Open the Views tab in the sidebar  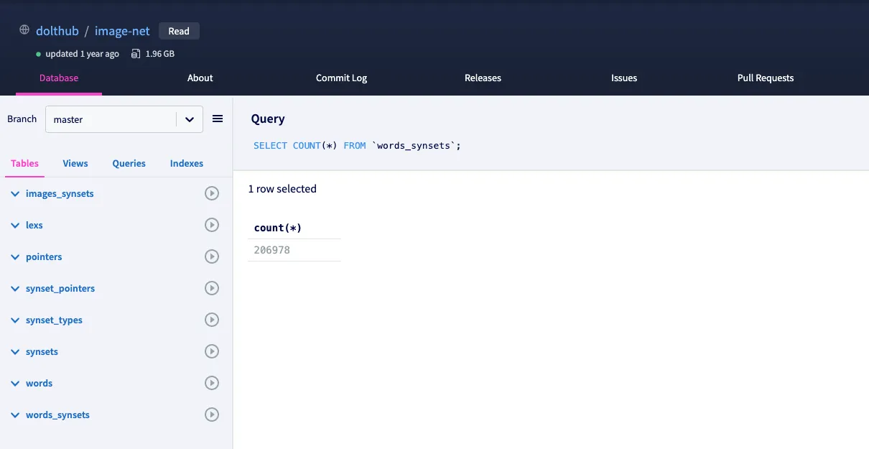[75, 163]
